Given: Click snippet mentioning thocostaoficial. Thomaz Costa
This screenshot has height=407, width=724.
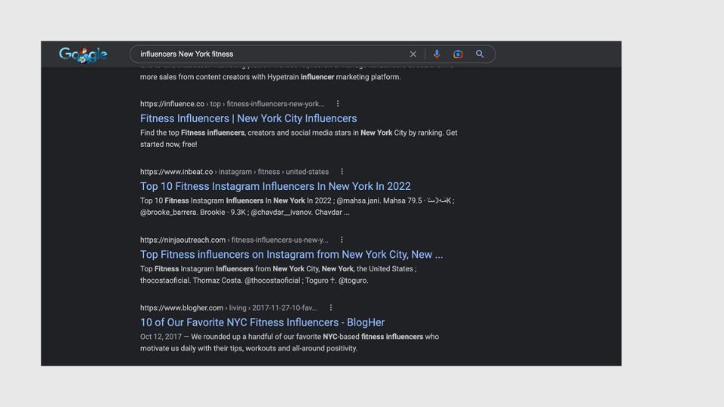Looking at the screenshot, I should [x=278, y=274].
